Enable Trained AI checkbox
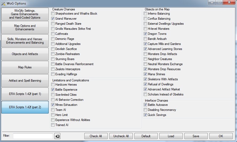This screenshot has width=237, height=142. coord(53,125)
